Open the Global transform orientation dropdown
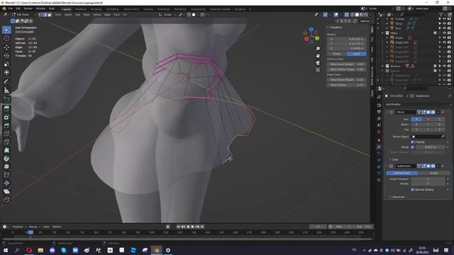This screenshot has height=255, width=454. 167,14
